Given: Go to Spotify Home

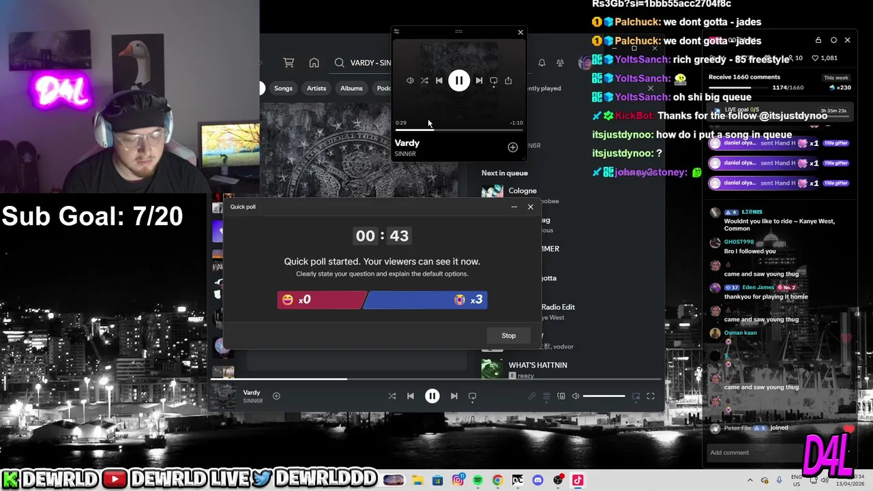Looking at the screenshot, I should 314,63.
